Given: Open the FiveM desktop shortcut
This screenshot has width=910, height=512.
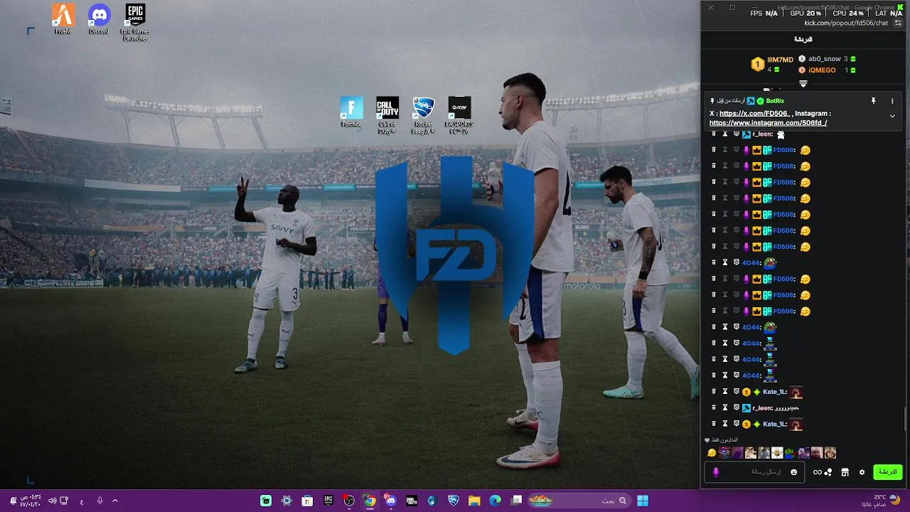Looking at the screenshot, I should point(63,19).
